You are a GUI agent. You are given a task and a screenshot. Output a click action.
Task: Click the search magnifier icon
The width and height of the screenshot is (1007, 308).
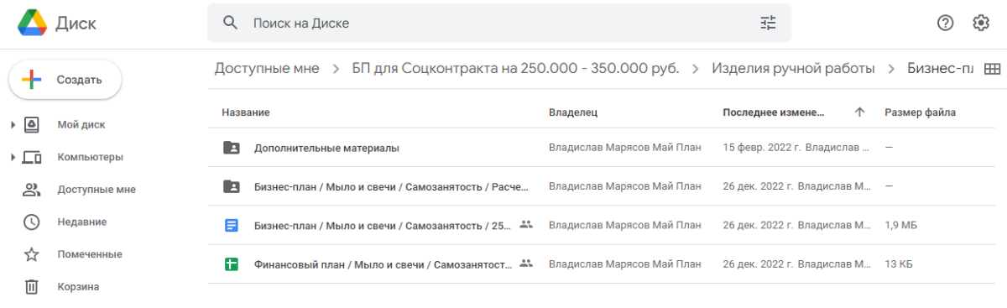(x=231, y=23)
